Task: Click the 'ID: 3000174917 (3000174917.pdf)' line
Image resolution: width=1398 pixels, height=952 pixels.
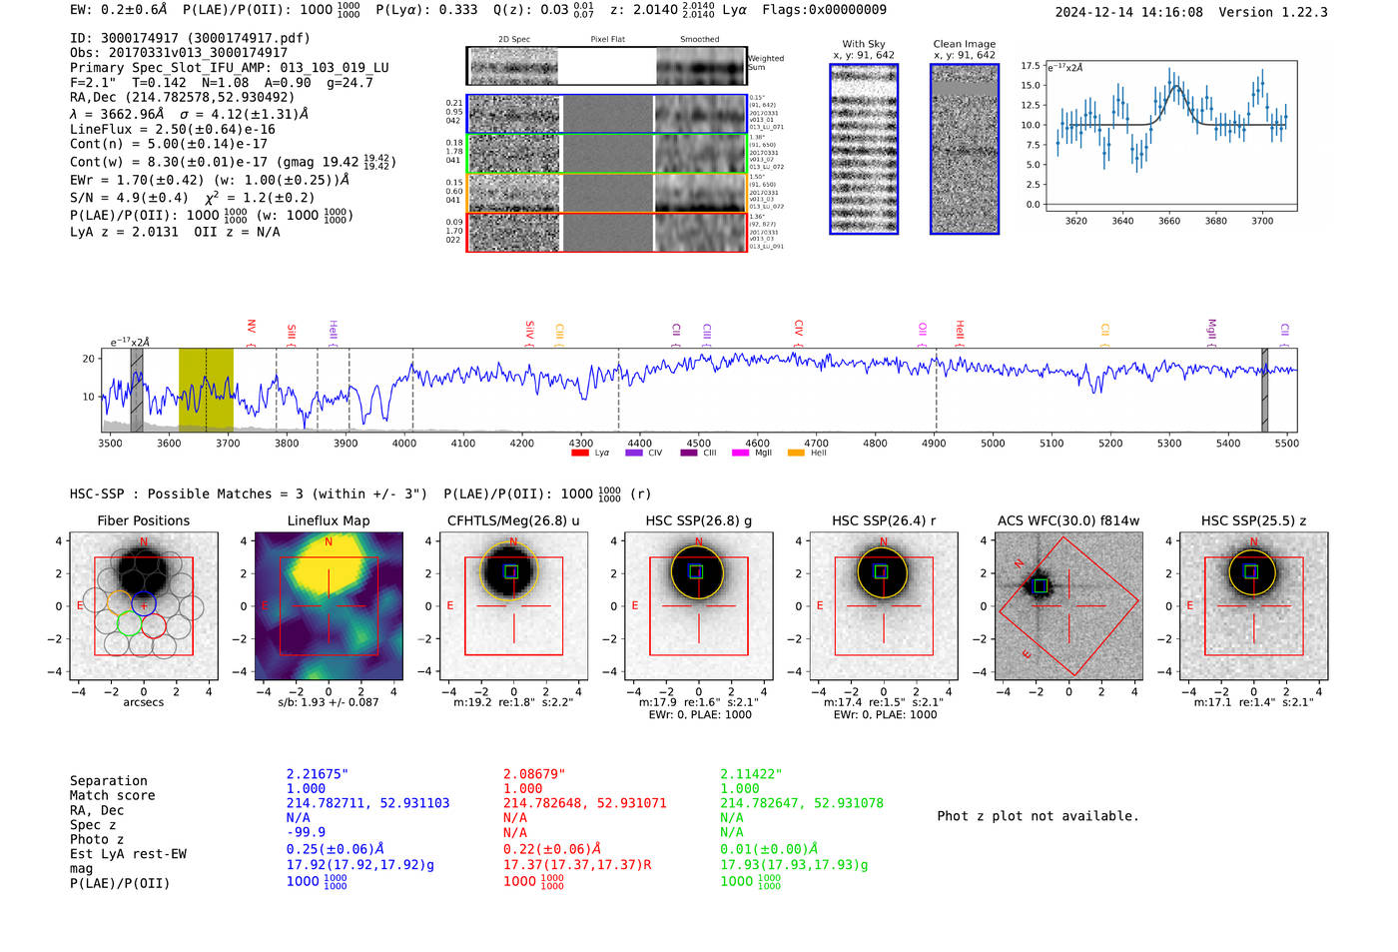Action: 190,38
